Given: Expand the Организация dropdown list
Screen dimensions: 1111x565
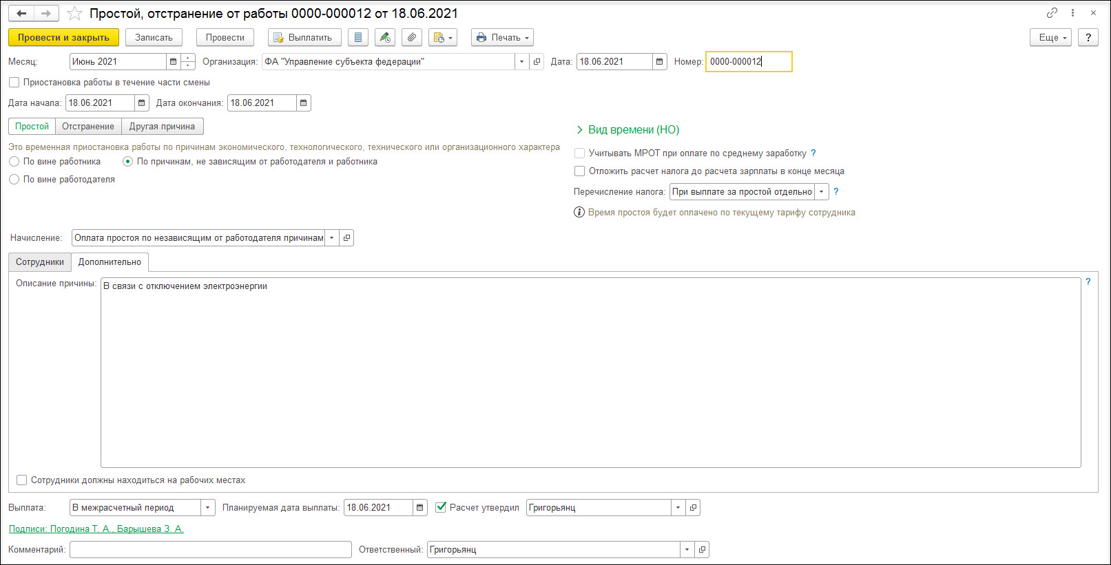Looking at the screenshot, I should pyautogui.click(x=521, y=62).
